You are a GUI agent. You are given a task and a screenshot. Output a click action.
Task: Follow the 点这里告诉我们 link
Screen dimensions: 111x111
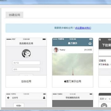[83, 28]
